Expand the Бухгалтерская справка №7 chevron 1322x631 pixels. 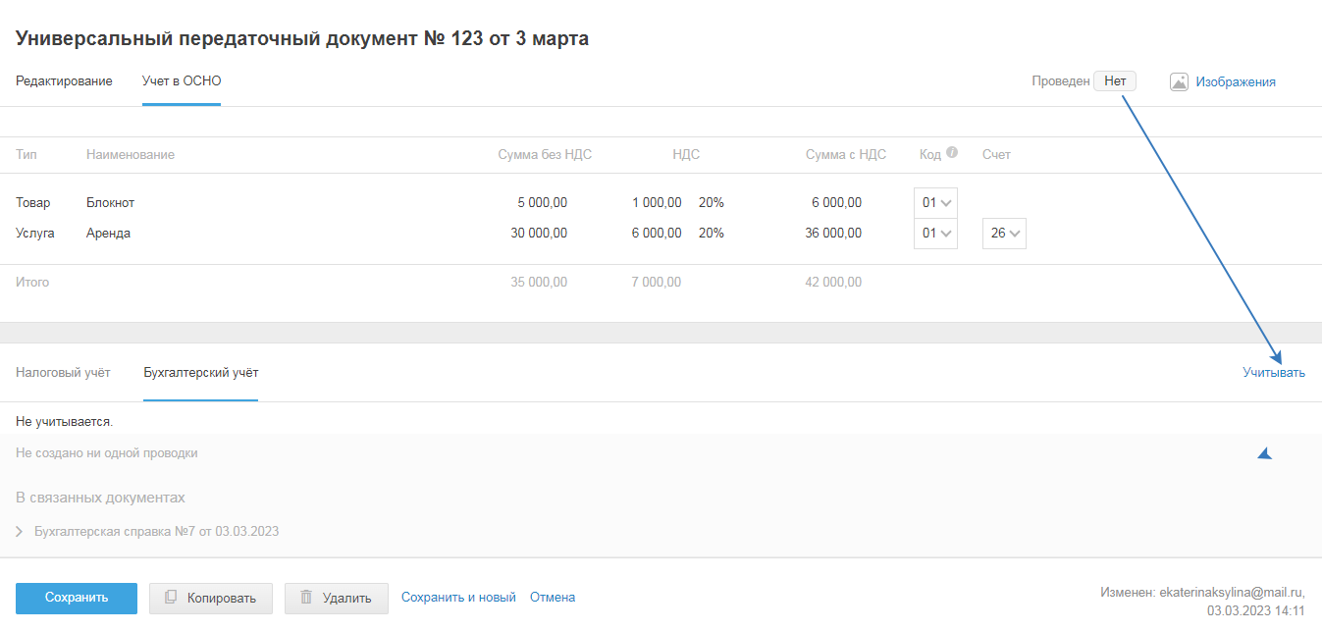tap(21, 532)
